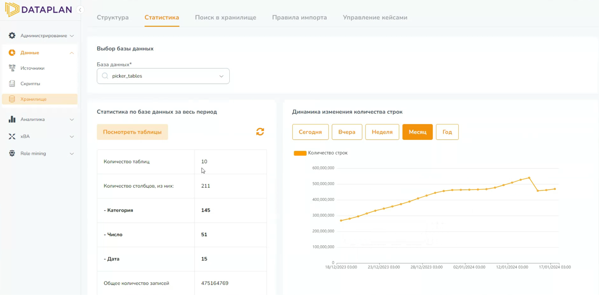The image size is (599, 295).
Task: Click the Administration gear icon
Action: (12, 36)
